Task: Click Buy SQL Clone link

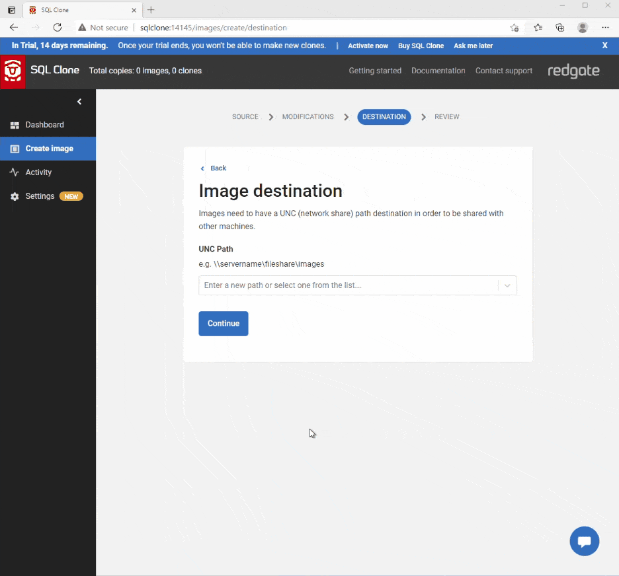Action: (x=421, y=46)
